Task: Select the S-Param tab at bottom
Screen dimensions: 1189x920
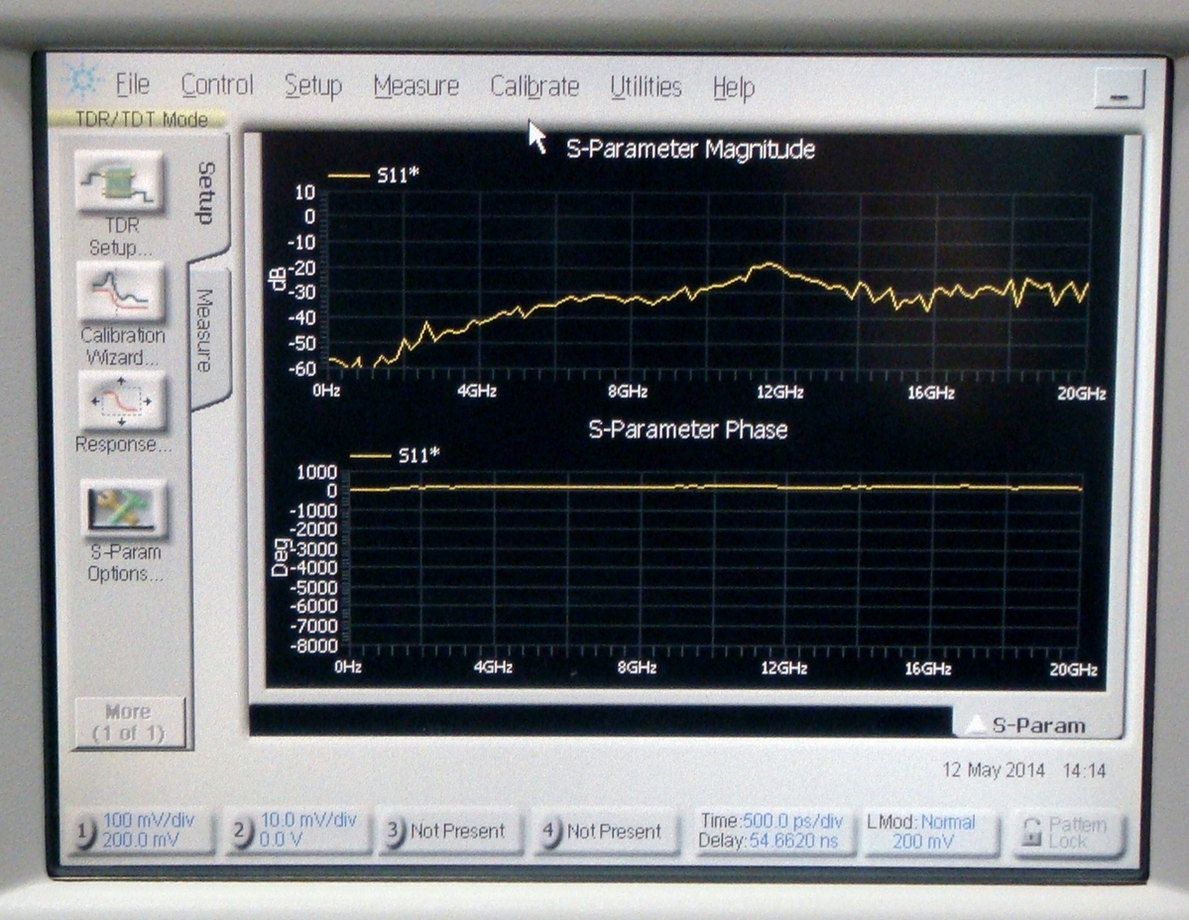Action: coord(1037,726)
